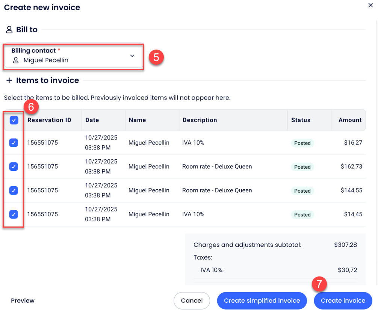Untick the IVA 10% $14,45 row checkbox
This screenshot has width=378, height=311.
14,214
